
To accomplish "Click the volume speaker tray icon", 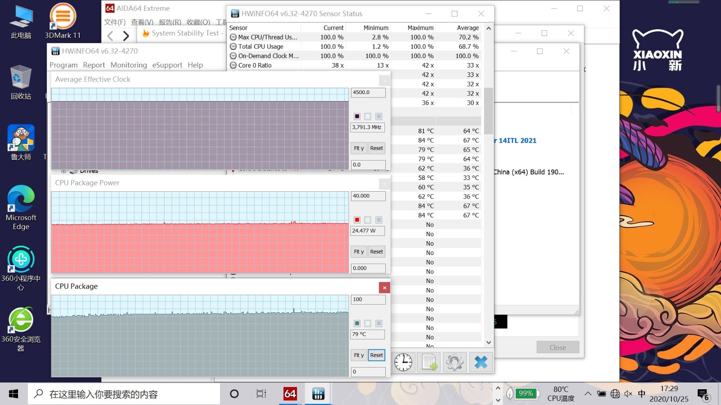I will pyautogui.click(x=628, y=394).
